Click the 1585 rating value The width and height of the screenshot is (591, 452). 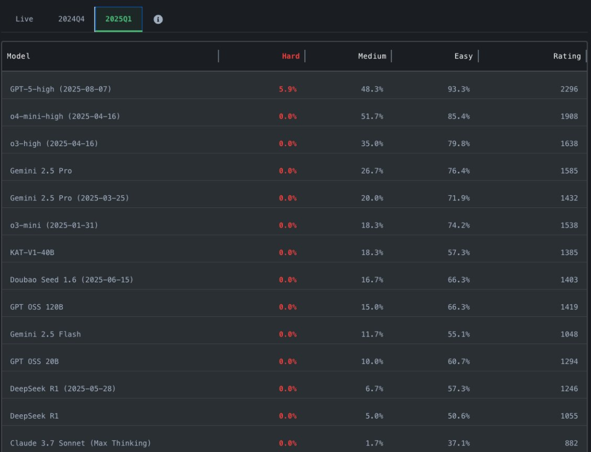coord(569,171)
